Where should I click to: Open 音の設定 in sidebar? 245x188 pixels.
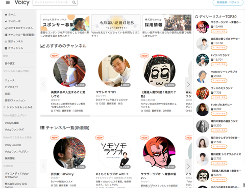click(x=10, y=64)
